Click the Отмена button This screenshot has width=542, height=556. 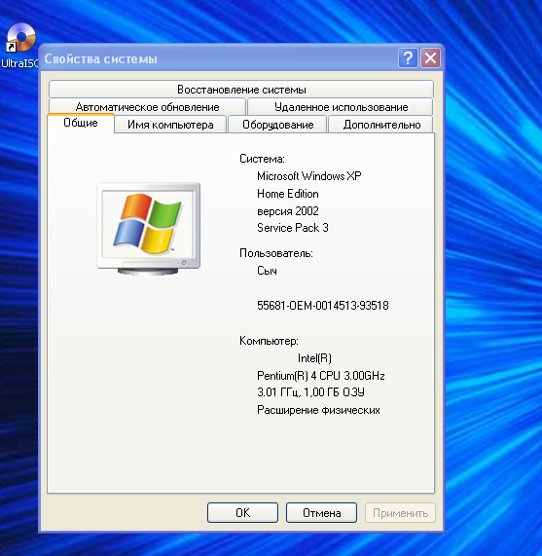pos(322,513)
